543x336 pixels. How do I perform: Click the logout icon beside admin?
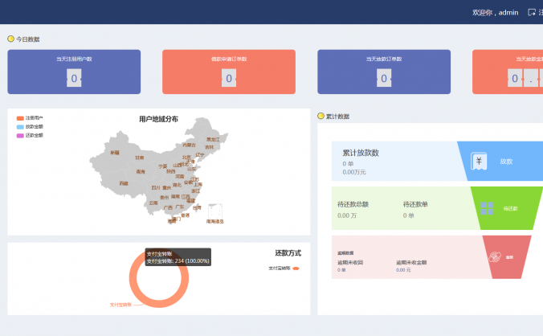point(532,13)
